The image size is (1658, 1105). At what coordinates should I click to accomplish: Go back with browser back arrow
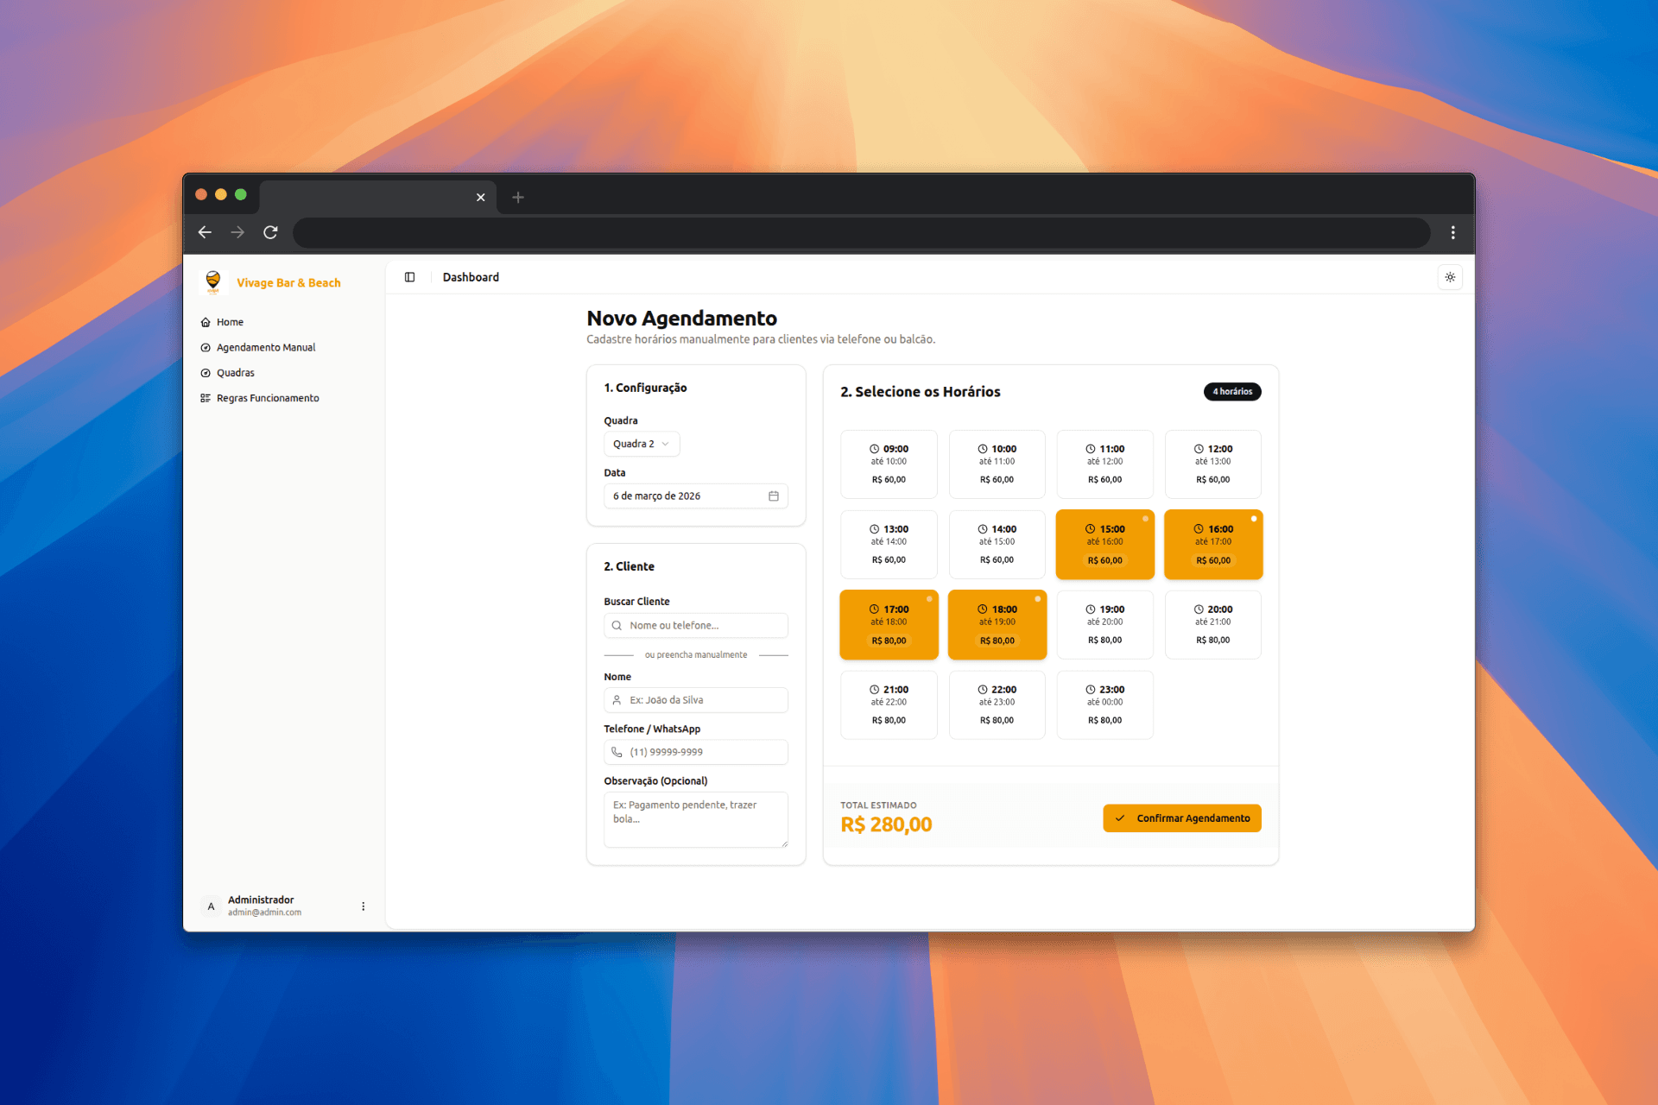tap(205, 232)
